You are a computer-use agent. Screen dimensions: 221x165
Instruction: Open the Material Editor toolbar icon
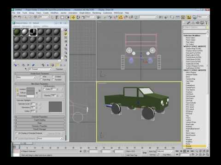[x=189, y=17]
